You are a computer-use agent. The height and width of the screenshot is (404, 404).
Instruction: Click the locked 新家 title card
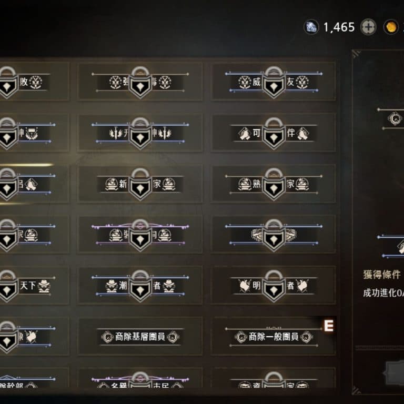click(140, 184)
